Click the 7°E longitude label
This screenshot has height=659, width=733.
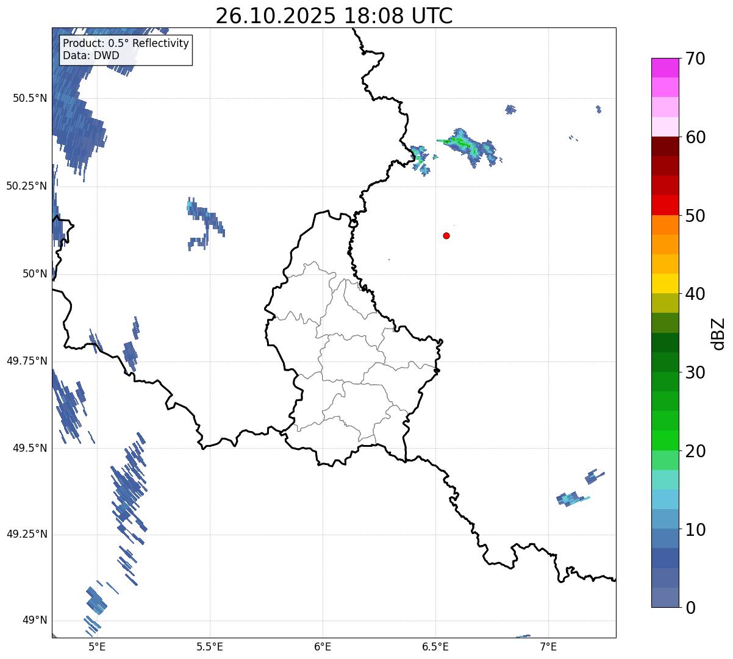click(x=548, y=646)
